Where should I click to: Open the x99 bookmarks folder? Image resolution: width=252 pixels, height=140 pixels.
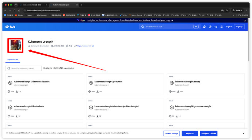pos(166,15)
